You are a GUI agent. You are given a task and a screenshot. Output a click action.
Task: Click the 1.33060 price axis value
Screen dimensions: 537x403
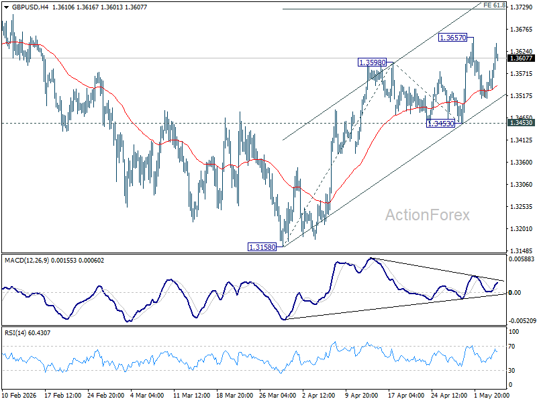pyautogui.click(x=521, y=184)
